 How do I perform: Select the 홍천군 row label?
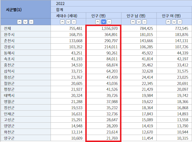tap(26, 65)
